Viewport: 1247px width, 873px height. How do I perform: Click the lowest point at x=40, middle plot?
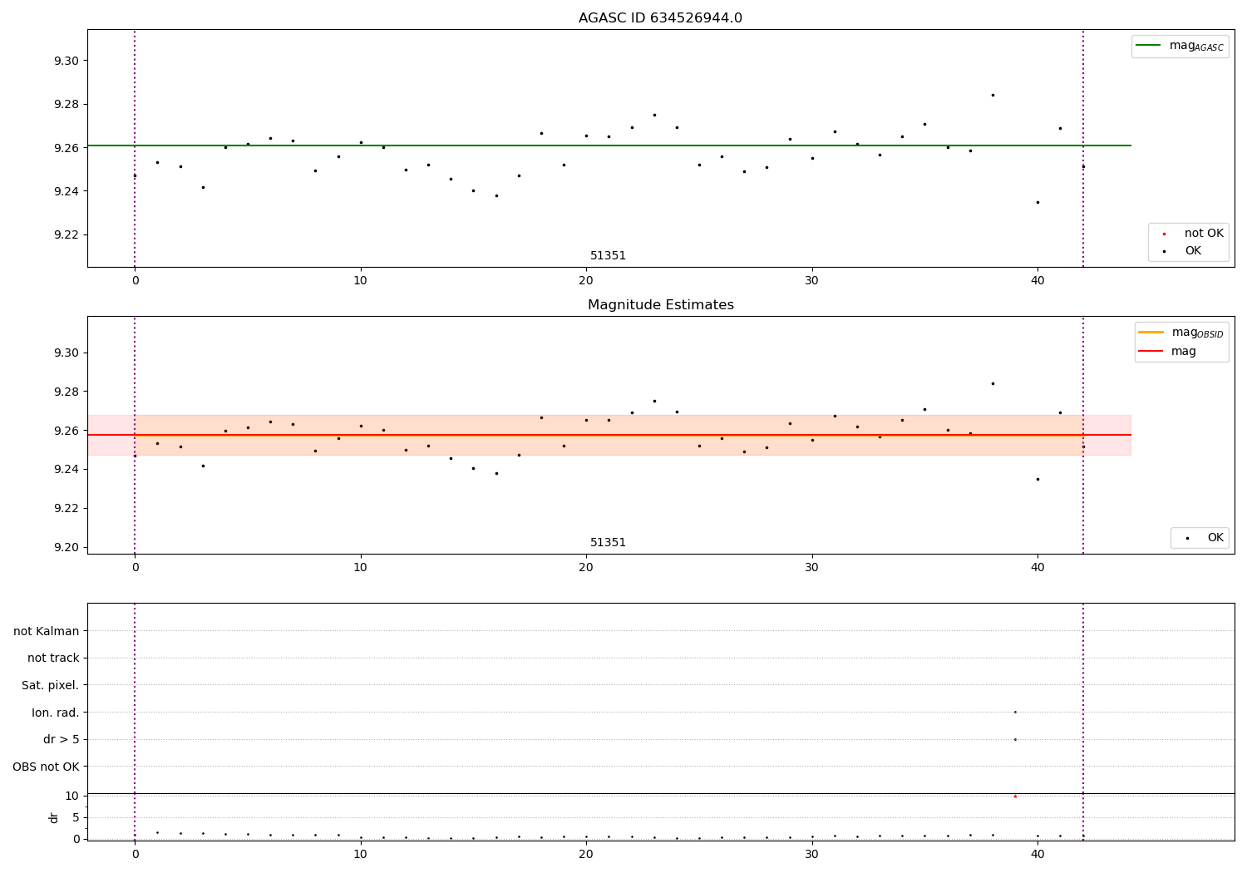click(x=1038, y=479)
